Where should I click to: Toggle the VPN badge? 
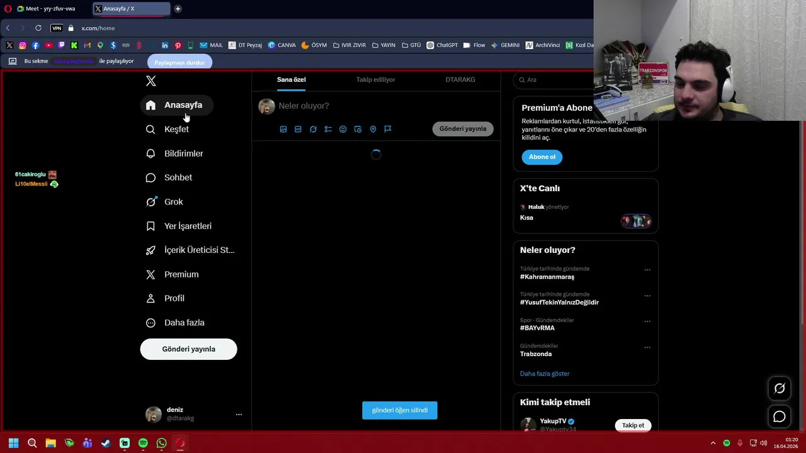57,28
